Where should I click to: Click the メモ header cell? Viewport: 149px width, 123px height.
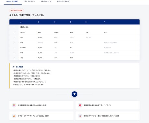coord(105,32)
